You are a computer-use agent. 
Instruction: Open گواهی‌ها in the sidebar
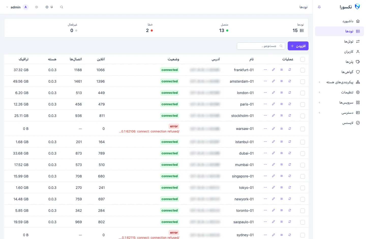[340, 72]
